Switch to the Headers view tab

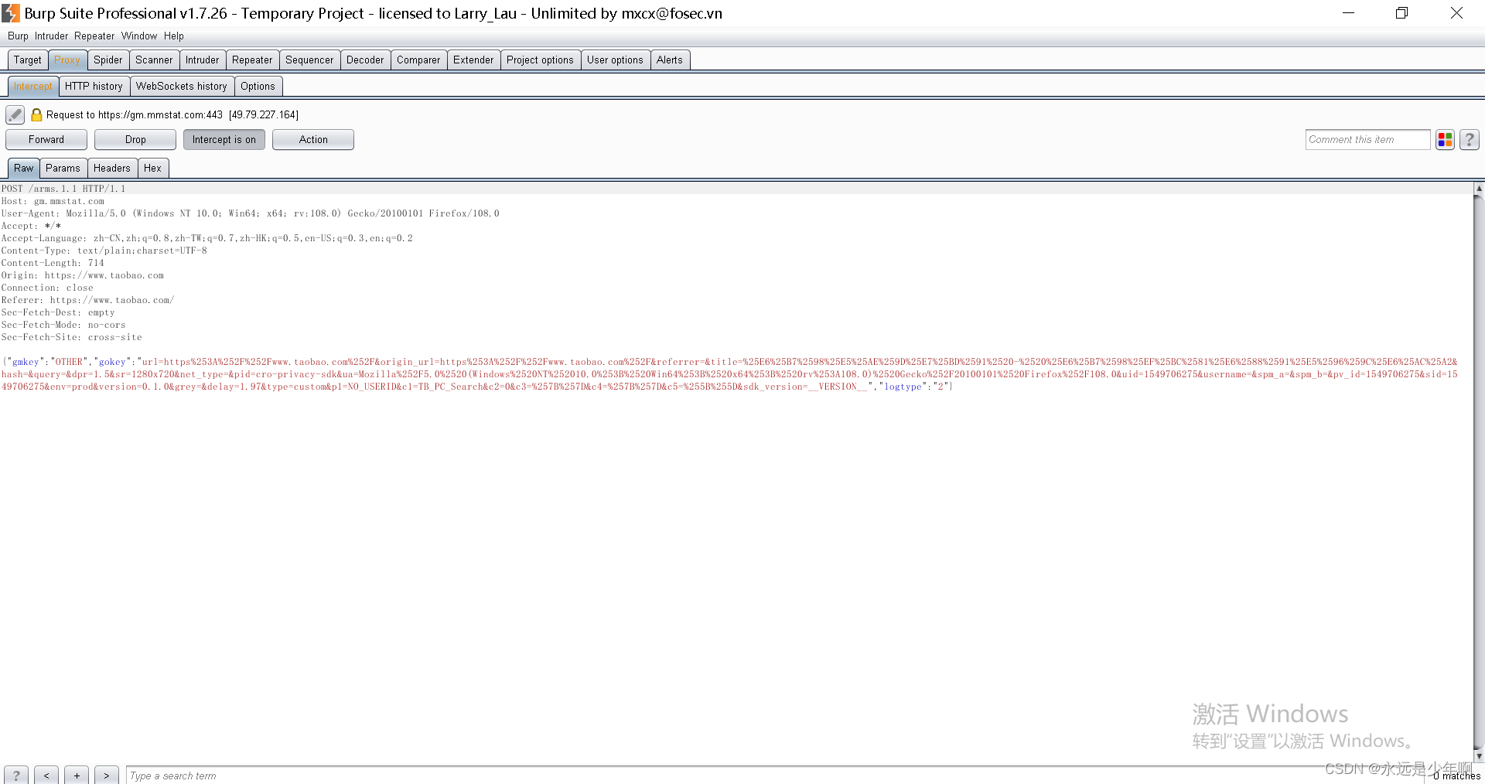pyautogui.click(x=112, y=169)
